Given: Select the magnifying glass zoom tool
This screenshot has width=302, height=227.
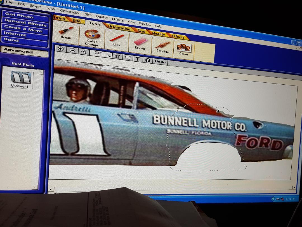Looking at the screenshot, I should click(84, 52).
